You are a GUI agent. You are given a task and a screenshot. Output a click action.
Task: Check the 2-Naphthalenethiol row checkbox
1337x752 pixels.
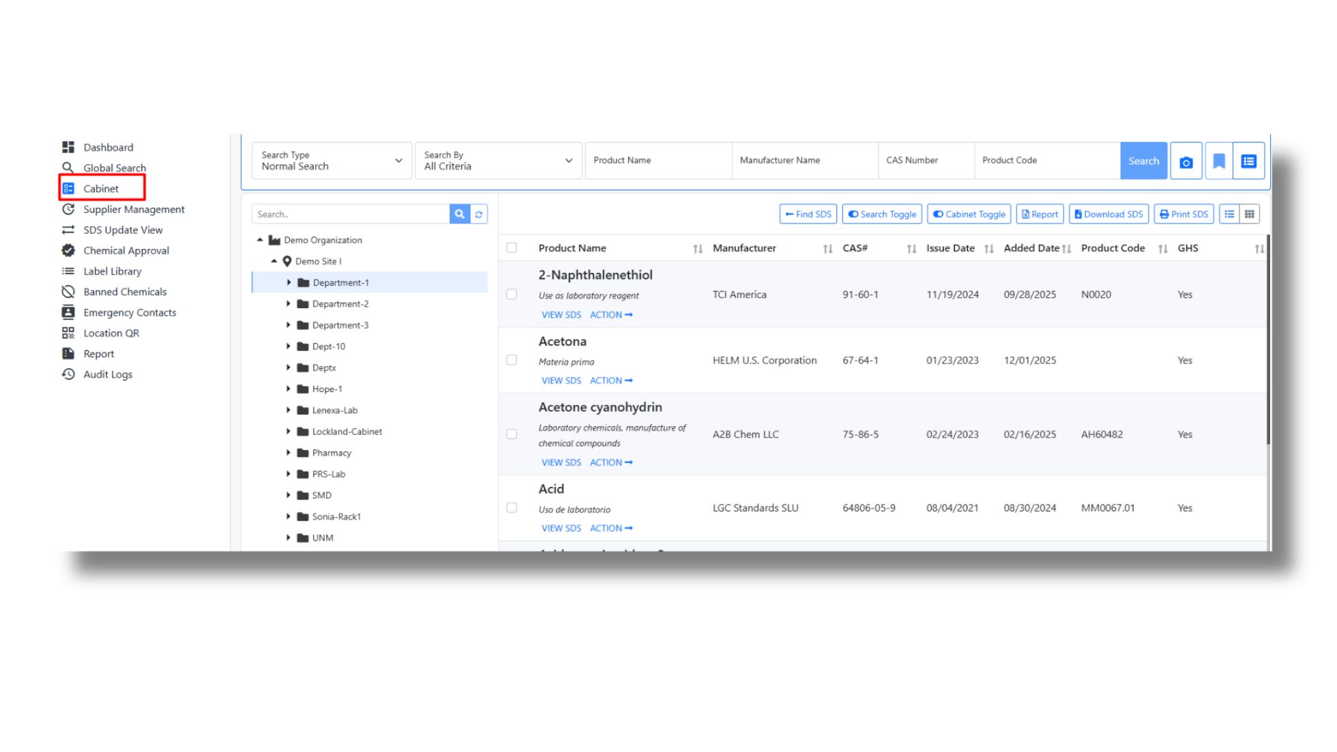pos(512,295)
